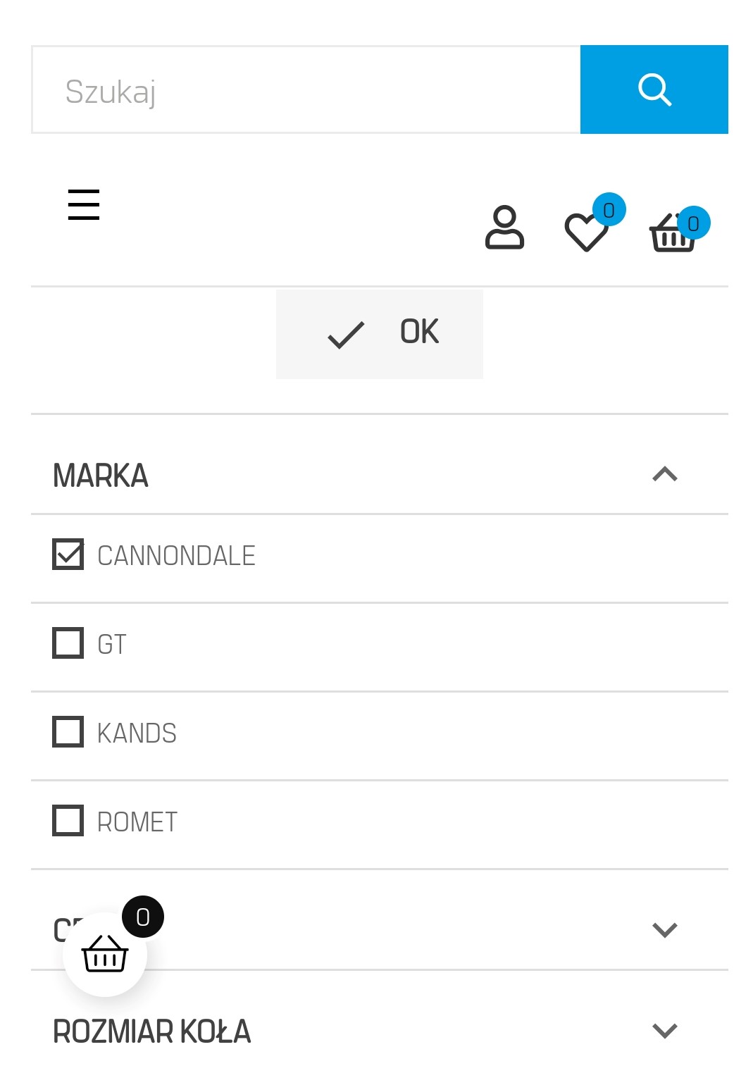Open the search with the magnifier icon
The height and width of the screenshot is (1066, 753).
click(x=654, y=89)
